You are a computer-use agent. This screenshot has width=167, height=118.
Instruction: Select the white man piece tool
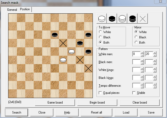click(102, 19)
